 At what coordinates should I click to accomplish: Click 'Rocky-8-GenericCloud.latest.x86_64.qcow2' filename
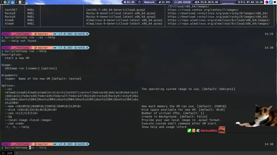click(121, 13)
